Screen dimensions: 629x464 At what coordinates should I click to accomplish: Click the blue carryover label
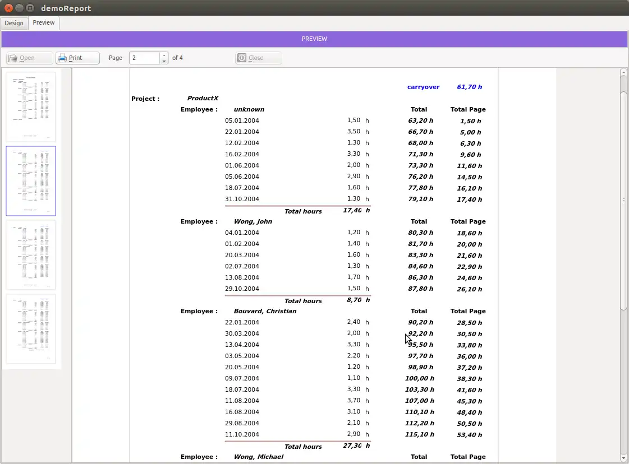click(423, 87)
